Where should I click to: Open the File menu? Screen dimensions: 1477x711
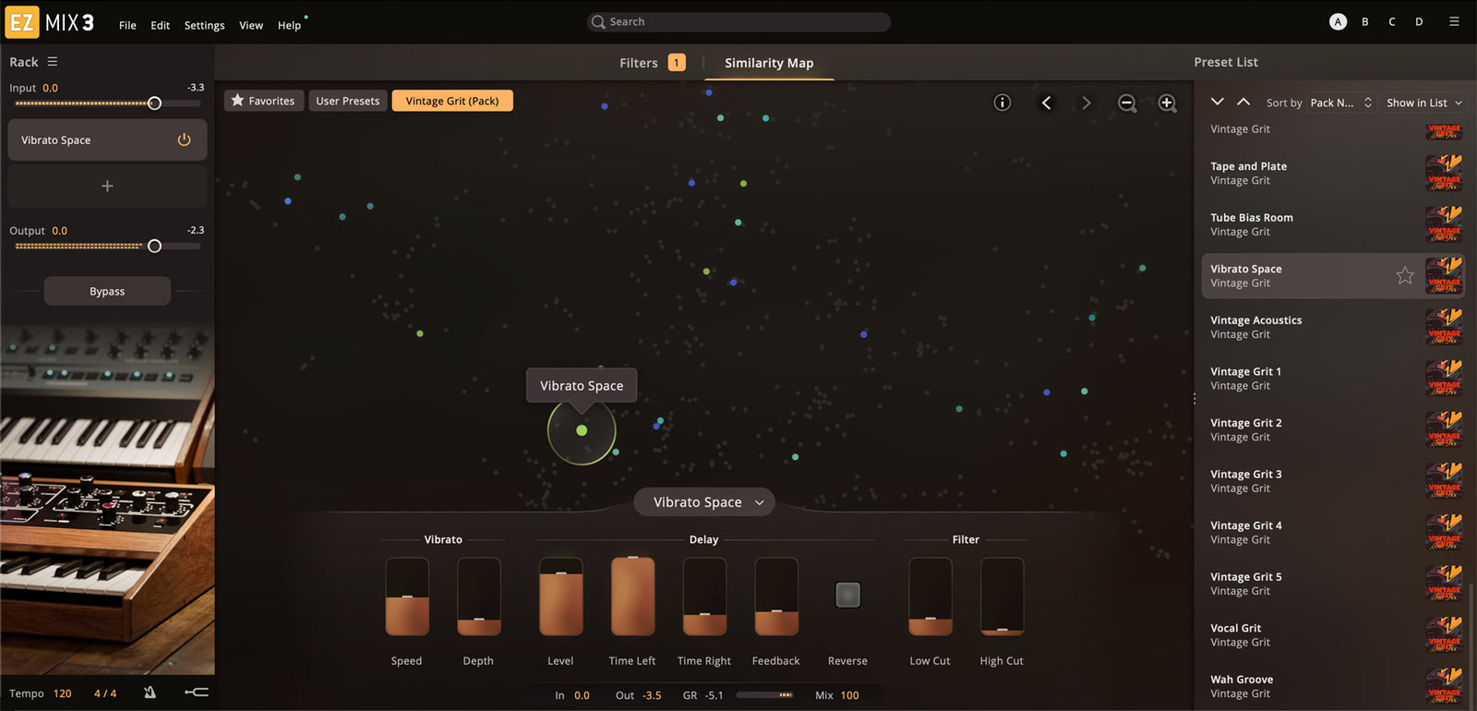pyautogui.click(x=127, y=26)
